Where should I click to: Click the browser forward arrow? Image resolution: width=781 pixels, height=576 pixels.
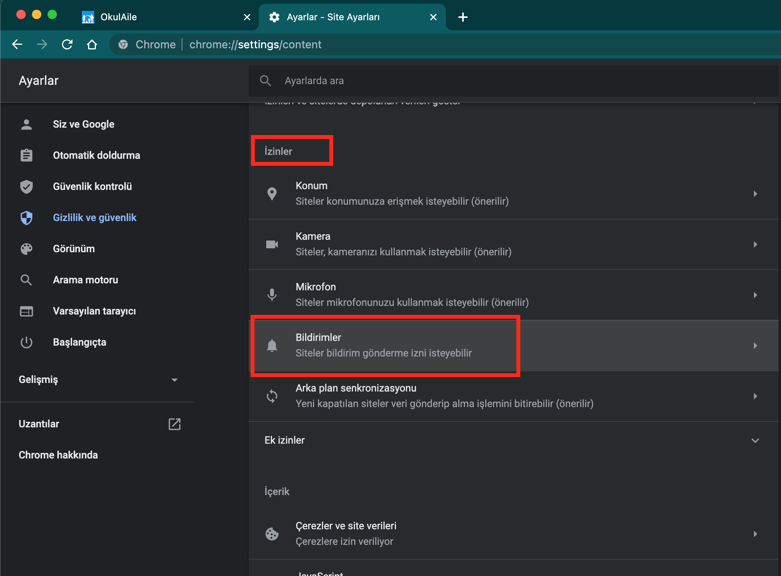(42, 44)
